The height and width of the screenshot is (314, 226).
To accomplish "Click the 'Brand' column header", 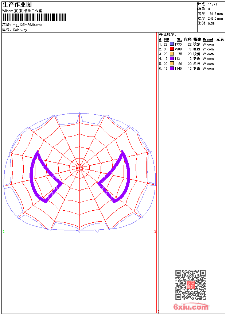I will [208, 39].
